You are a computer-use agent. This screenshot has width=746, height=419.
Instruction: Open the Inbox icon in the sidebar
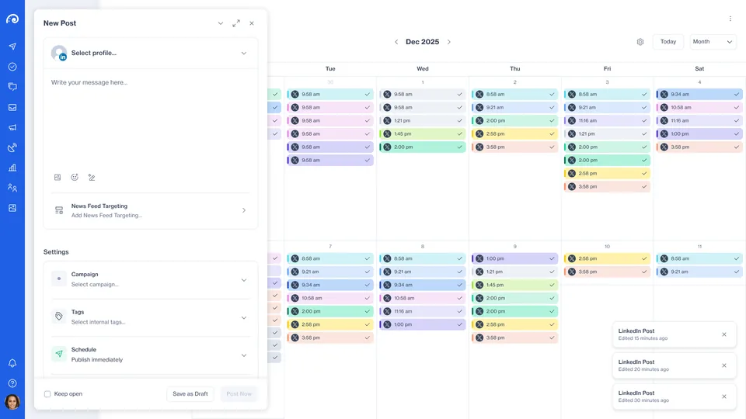tap(12, 107)
